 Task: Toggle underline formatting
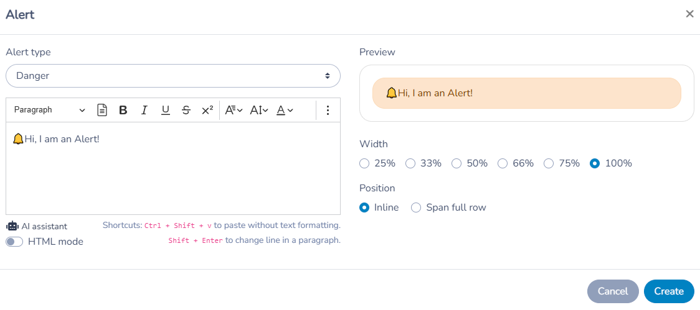click(x=166, y=110)
